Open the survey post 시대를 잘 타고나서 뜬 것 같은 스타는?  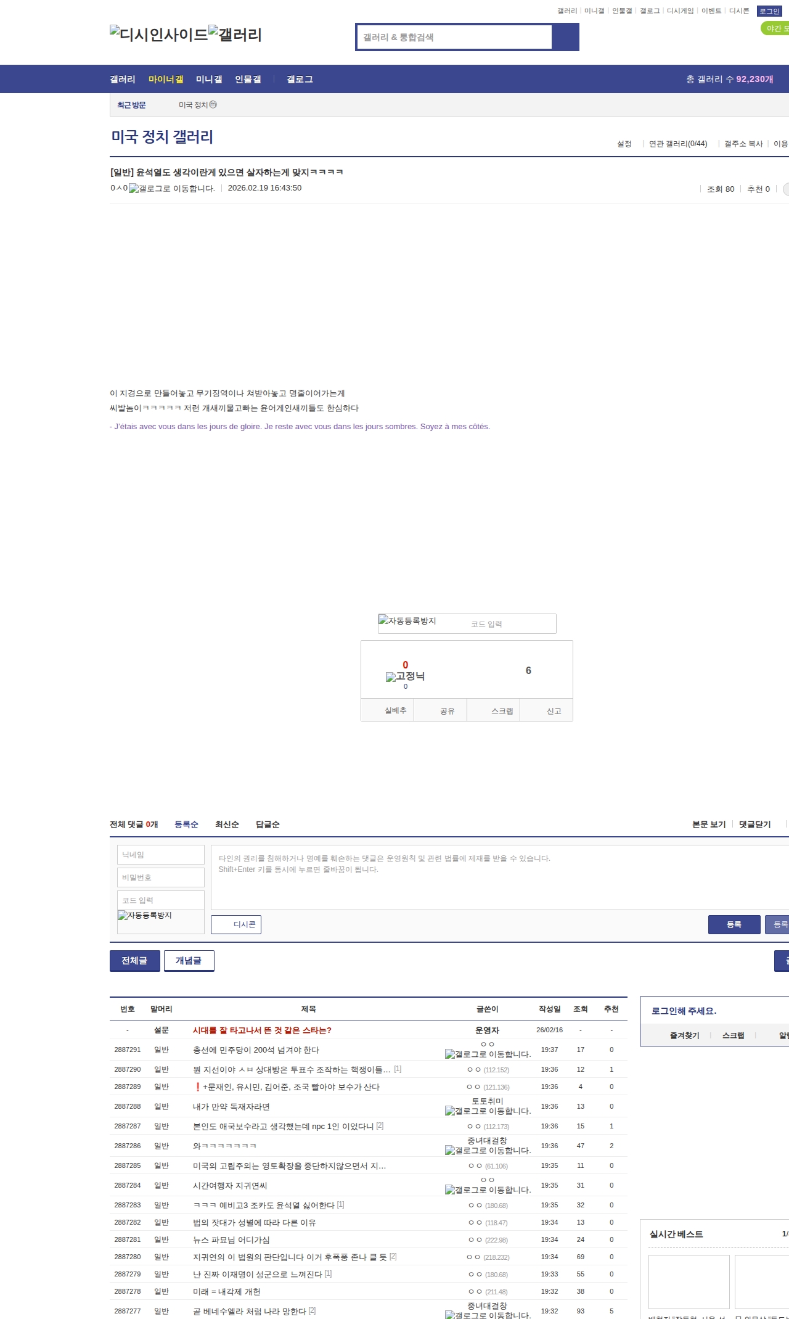(x=262, y=1030)
